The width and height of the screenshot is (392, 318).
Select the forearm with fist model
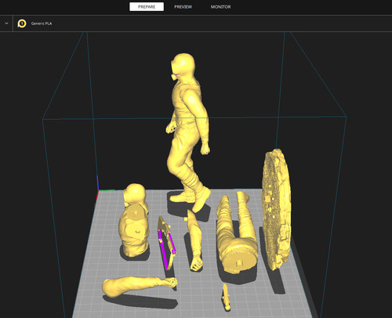click(x=194, y=240)
